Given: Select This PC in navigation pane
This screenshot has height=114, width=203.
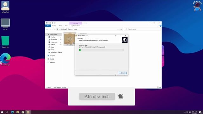Looking at the screenshot, I should [x=52, y=59].
